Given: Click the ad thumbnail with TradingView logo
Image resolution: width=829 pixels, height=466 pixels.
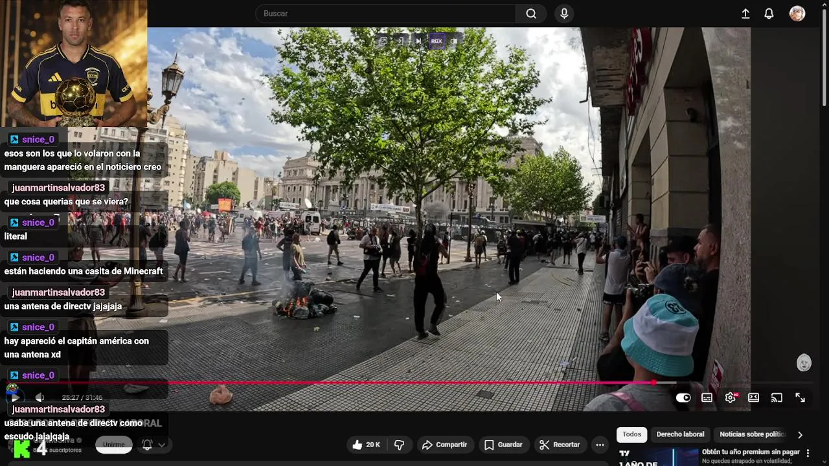Looking at the screenshot, I should 657,456.
